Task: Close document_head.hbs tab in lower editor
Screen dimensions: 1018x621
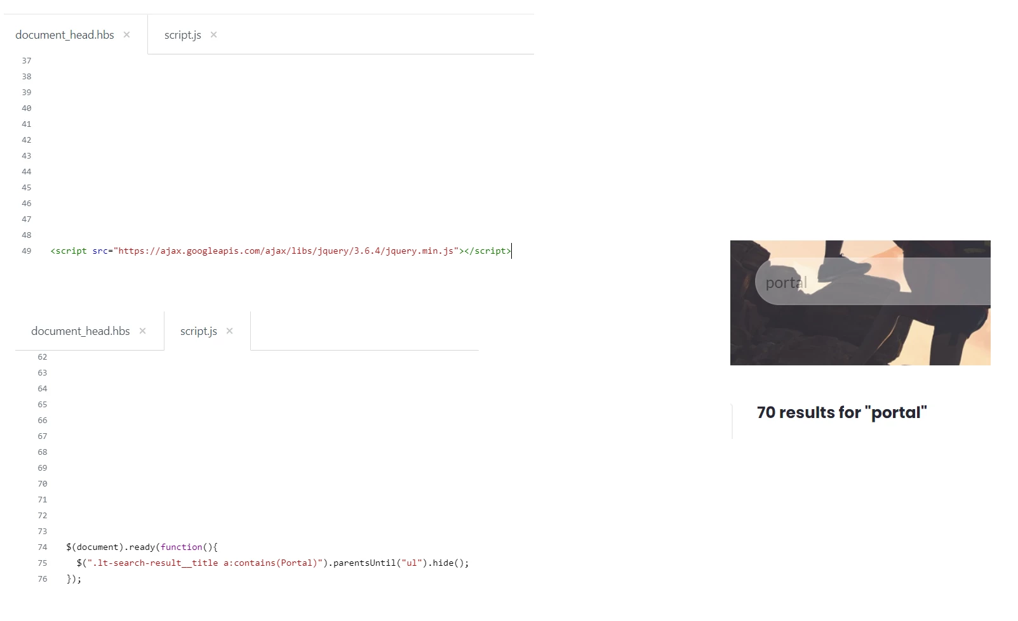Action: tap(142, 331)
